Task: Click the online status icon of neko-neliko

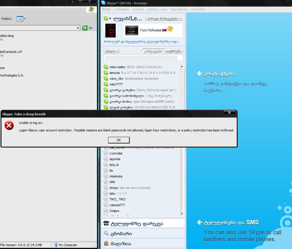Action: (106, 67)
